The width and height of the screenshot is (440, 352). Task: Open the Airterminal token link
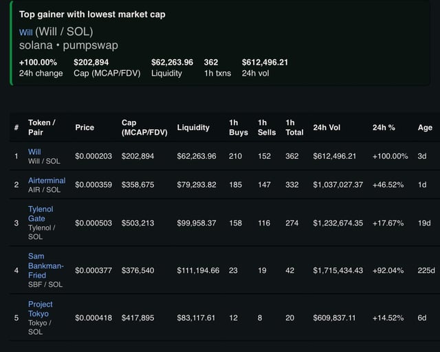click(47, 180)
